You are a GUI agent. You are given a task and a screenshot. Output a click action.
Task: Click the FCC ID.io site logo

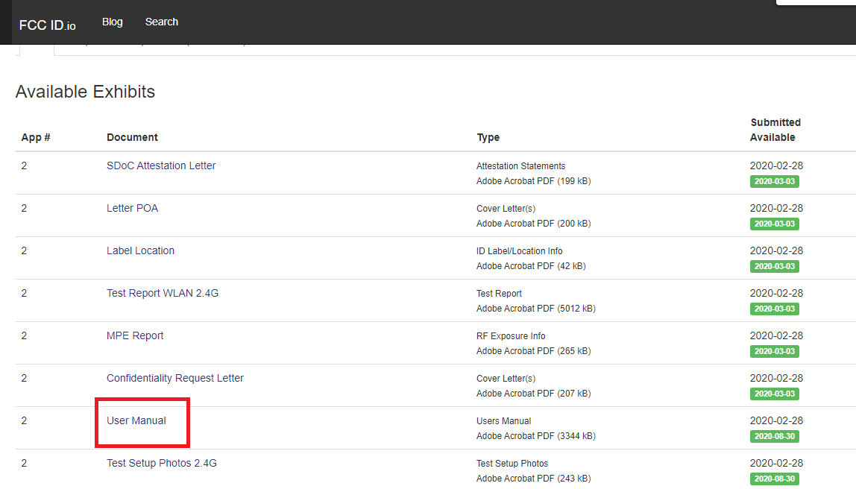tap(47, 25)
